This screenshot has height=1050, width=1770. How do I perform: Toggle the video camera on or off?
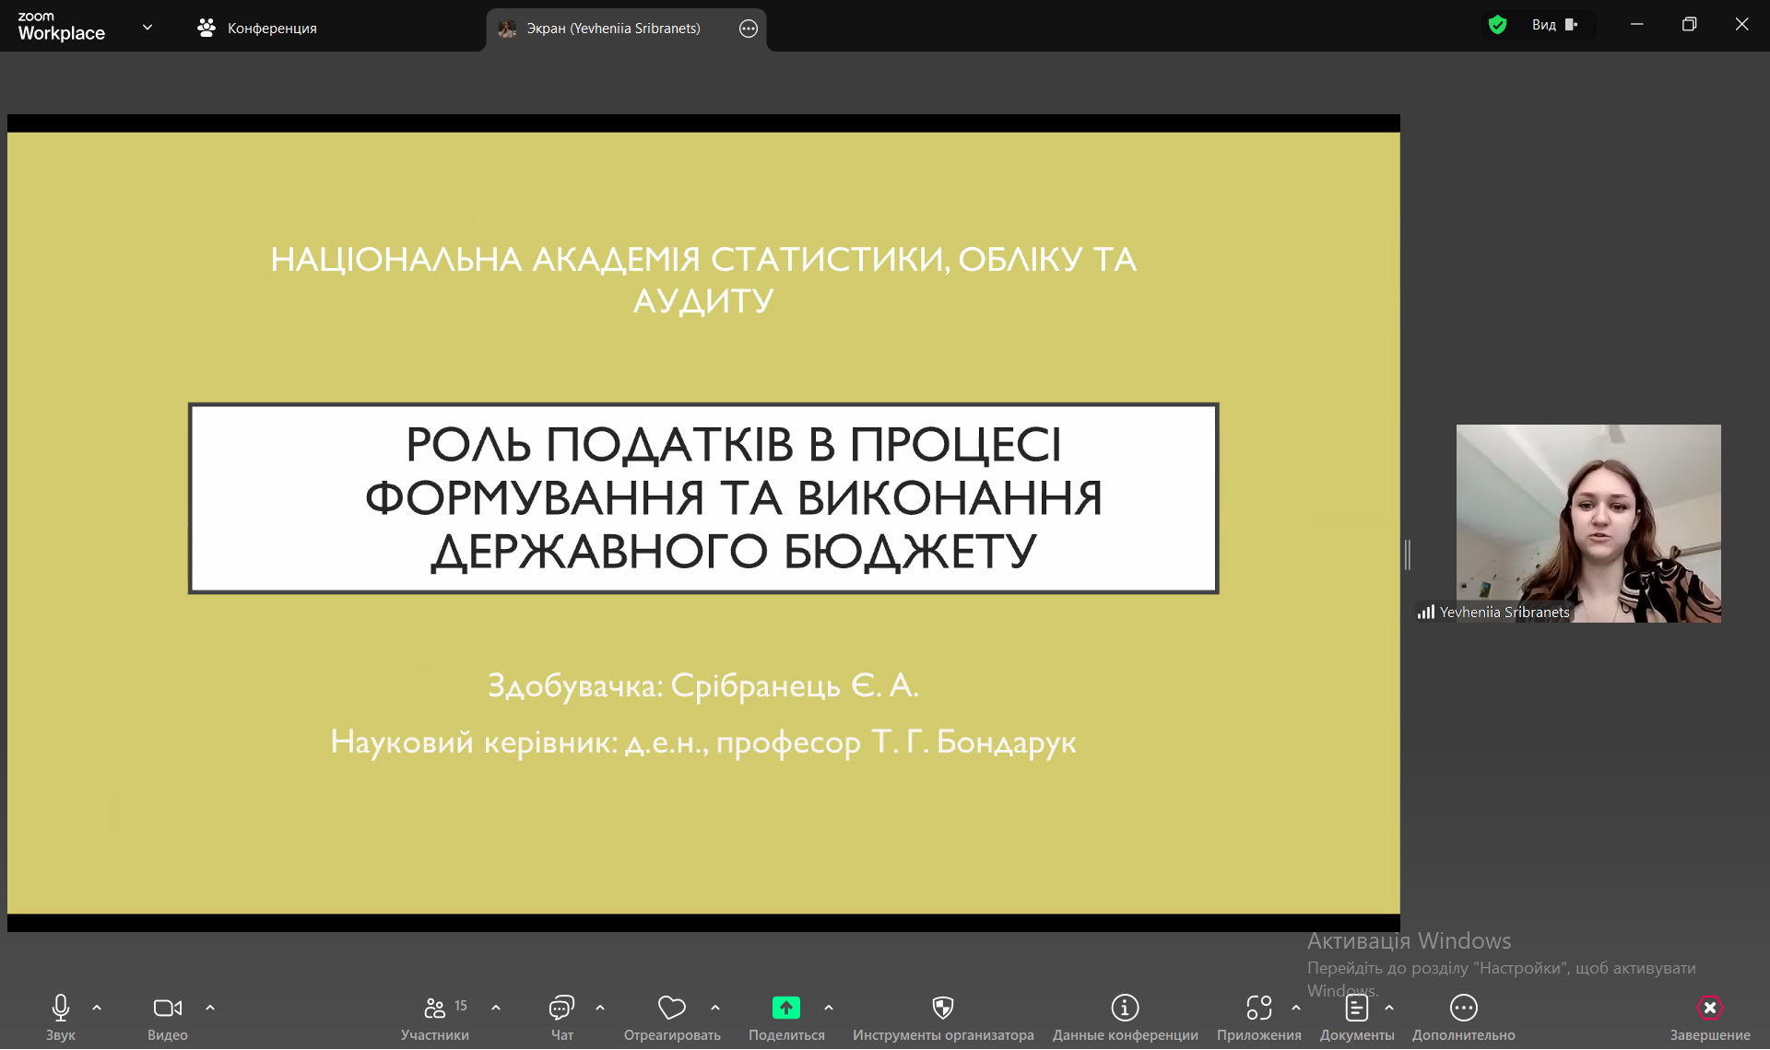coord(167,1008)
